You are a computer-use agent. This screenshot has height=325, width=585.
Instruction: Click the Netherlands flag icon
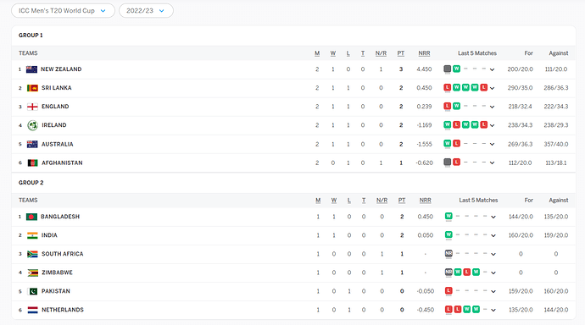pos(32,310)
